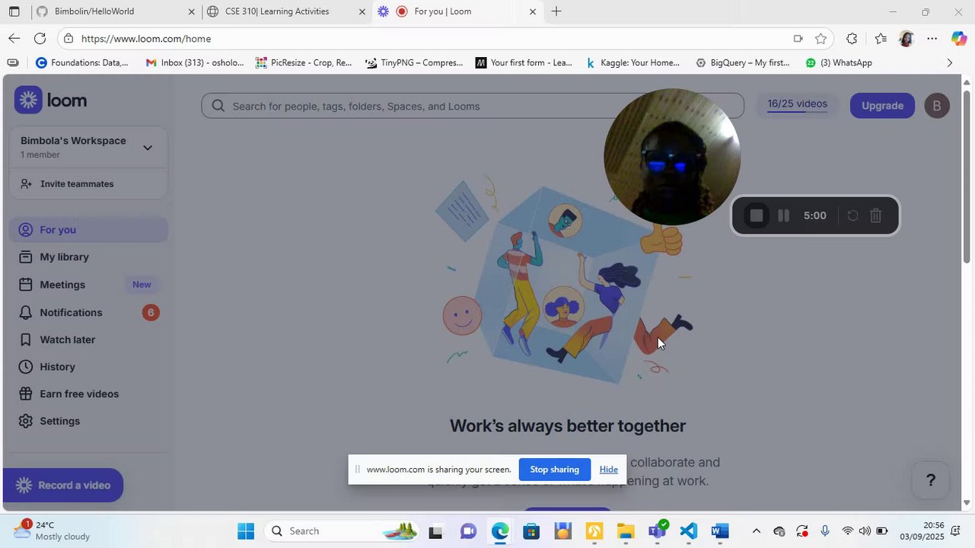Click Invite teammates
975x548 pixels.
(x=88, y=184)
